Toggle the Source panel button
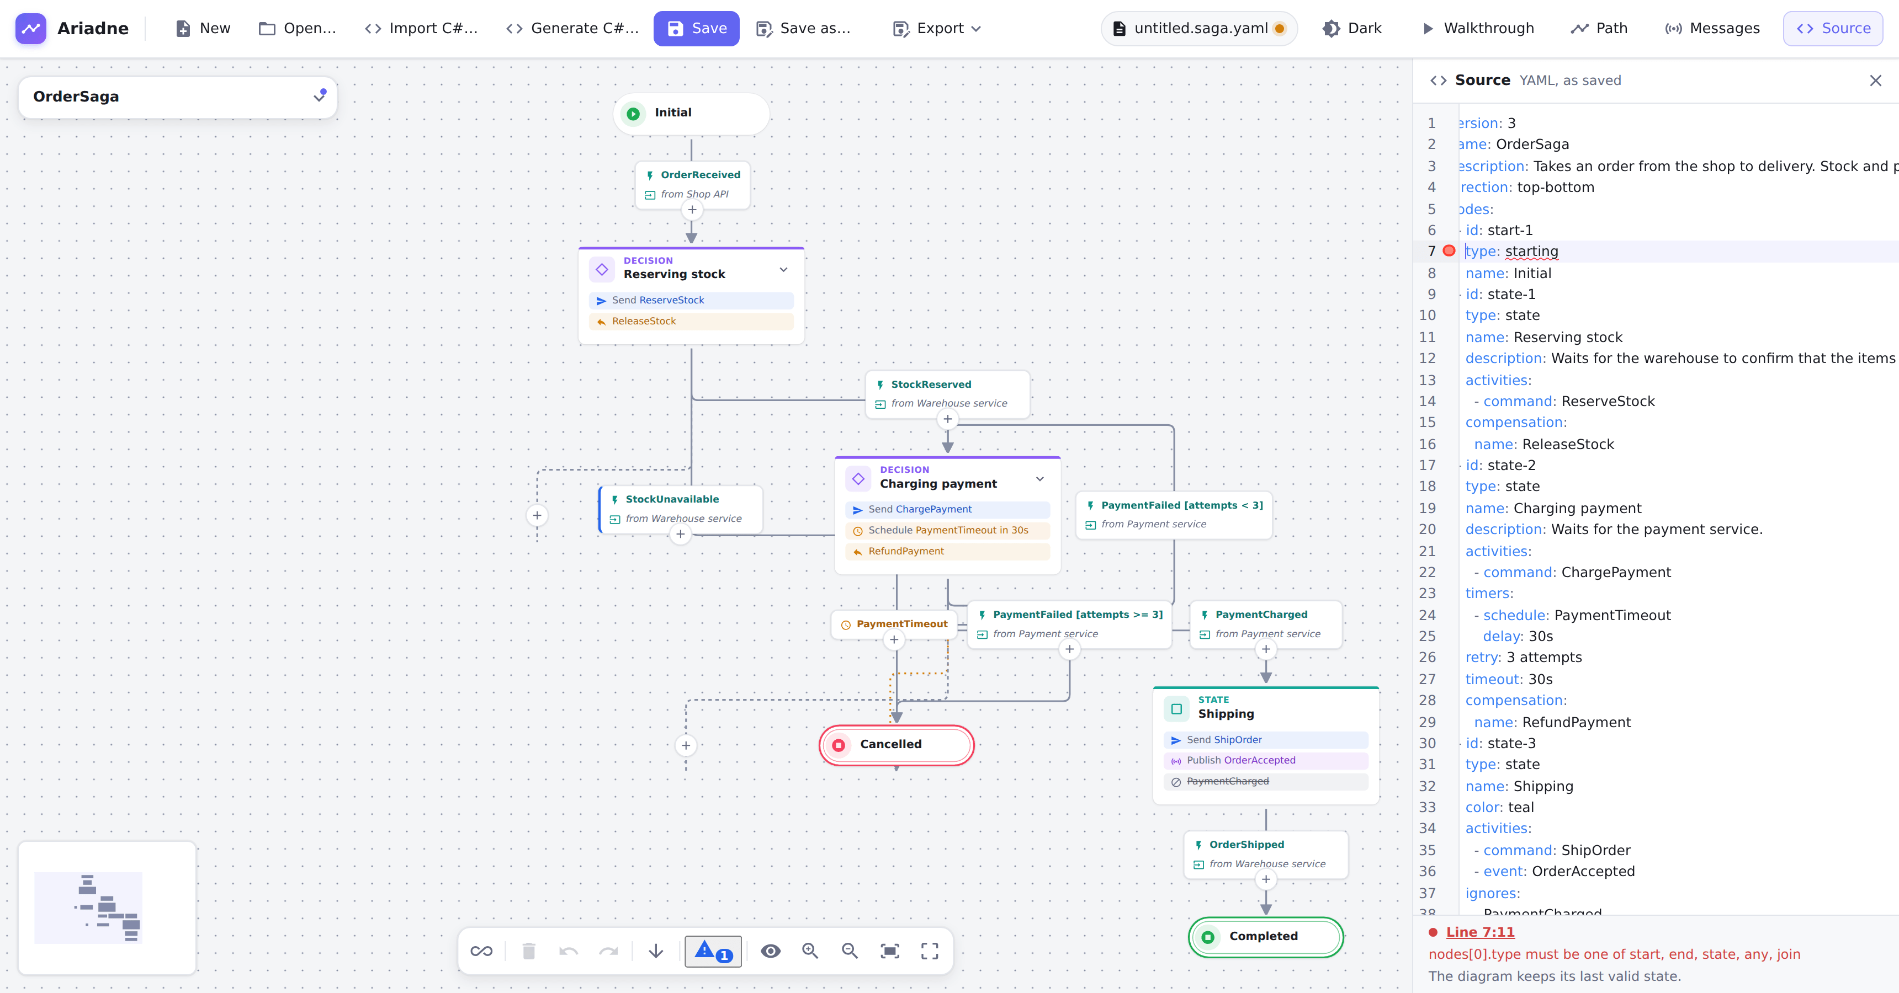The image size is (1899, 993). (1833, 29)
